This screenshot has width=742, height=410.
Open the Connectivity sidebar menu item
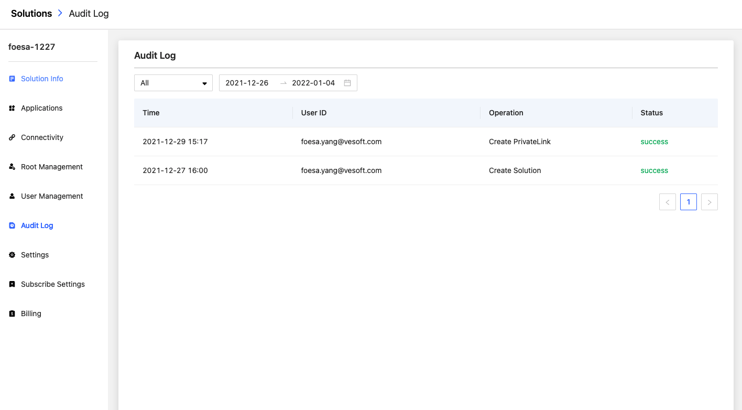click(x=42, y=137)
